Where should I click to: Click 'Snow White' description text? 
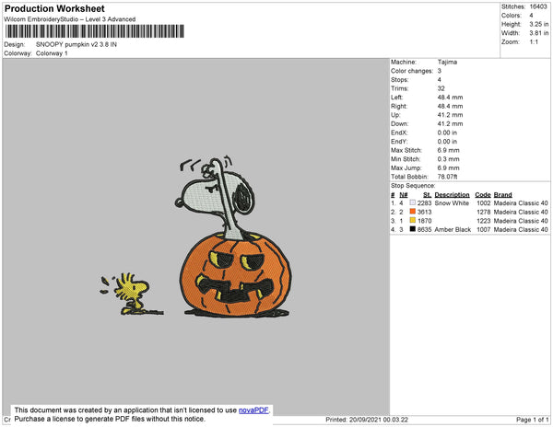tap(452, 203)
